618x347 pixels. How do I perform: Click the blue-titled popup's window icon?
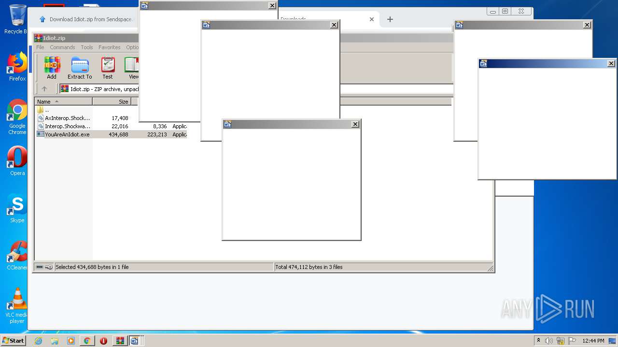(x=483, y=64)
